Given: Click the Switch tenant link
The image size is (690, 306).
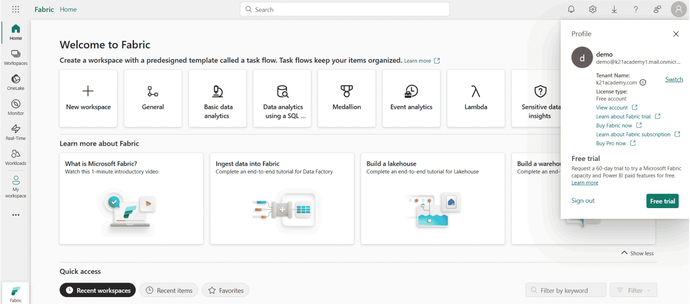Looking at the screenshot, I should click(674, 79).
